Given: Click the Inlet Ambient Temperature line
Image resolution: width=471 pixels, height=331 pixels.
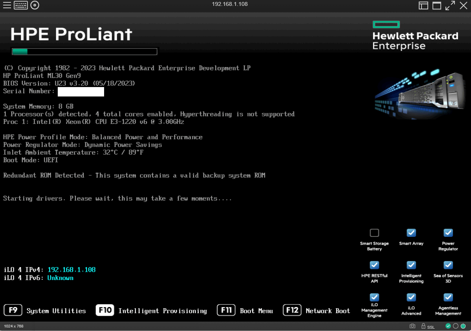Looking at the screenshot, I should pyautogui.click(x=73, y=152).
